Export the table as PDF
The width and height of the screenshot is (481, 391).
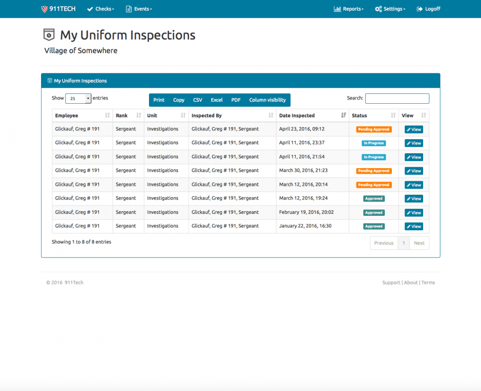(x=235, y=100)
